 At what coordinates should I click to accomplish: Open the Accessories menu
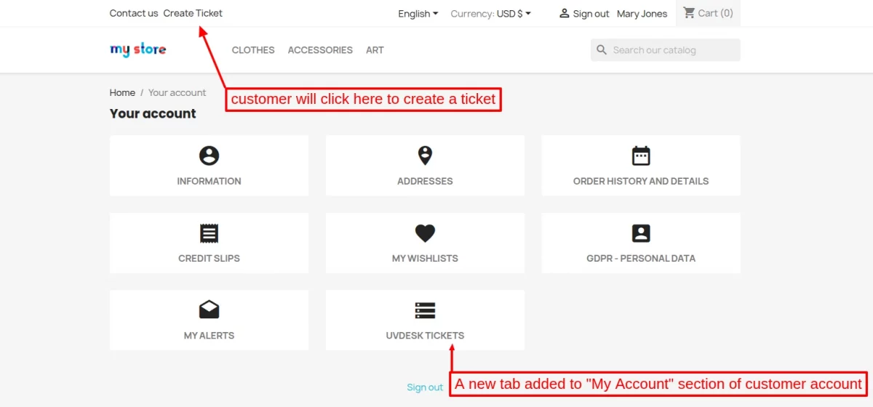320,50
